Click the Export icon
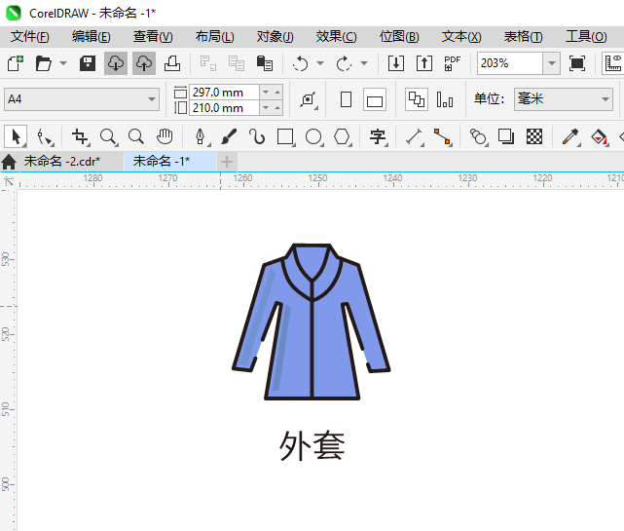The height and width of the screenshot is (531, 624). [x=424, y=63]
